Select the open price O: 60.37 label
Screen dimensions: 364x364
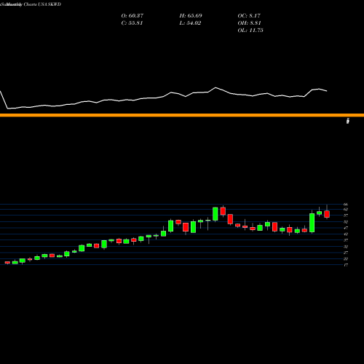(x=132, y=15)
